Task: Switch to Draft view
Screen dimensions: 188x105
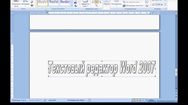Action: pyautogui.click(x=146, y=100)
